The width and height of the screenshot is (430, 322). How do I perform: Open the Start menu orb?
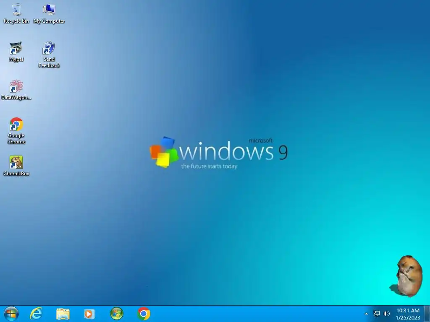click(11, 314)
